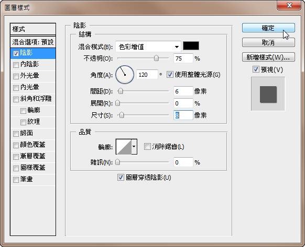Enable the 緞面 checkbox

point(16,134)
